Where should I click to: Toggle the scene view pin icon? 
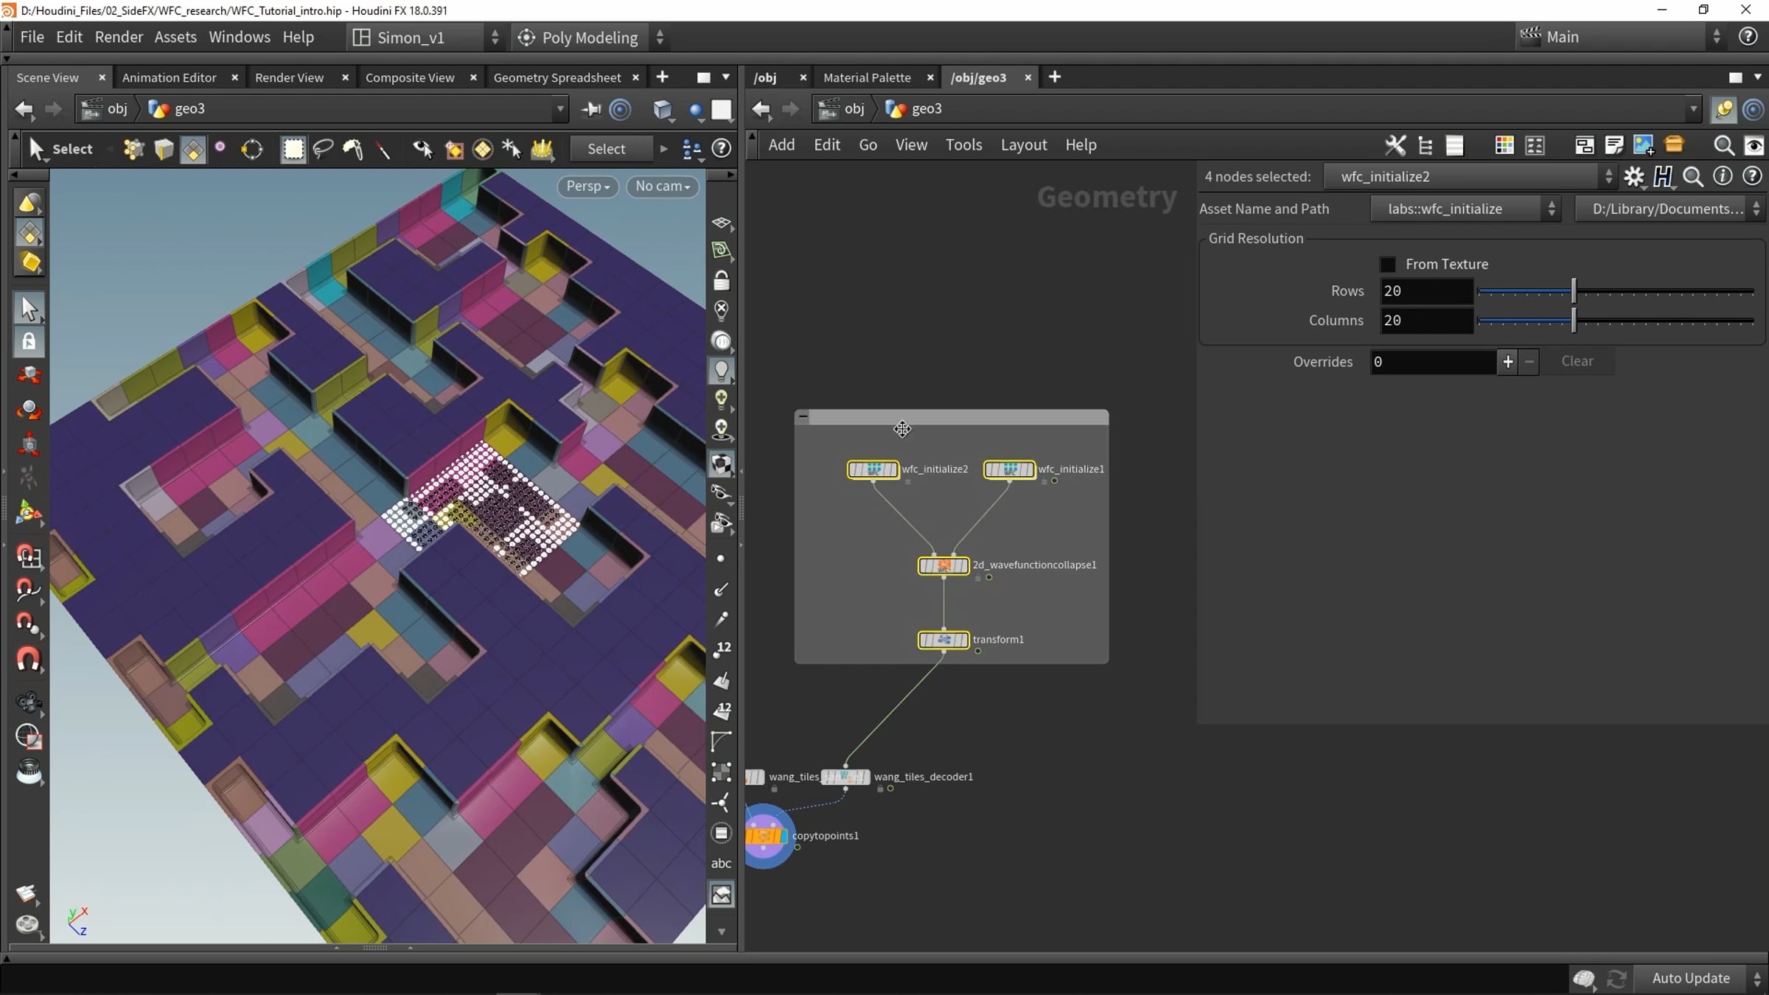[x=591, y=109]
